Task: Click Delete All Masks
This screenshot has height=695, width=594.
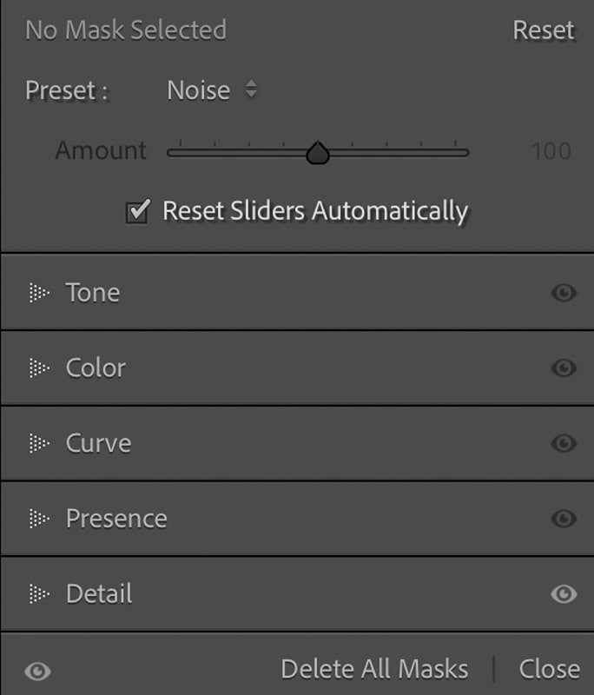Action: click(374, 669)
